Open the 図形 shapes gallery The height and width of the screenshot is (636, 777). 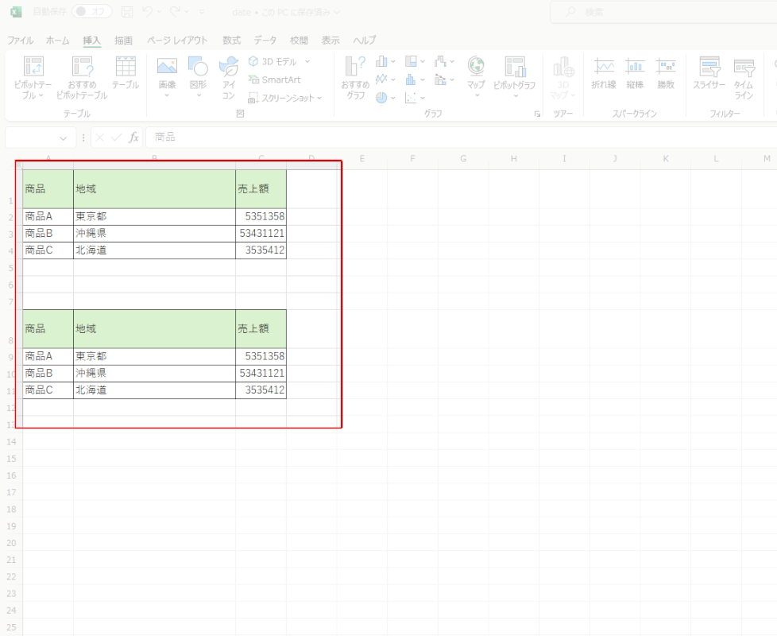click(198, 77)
